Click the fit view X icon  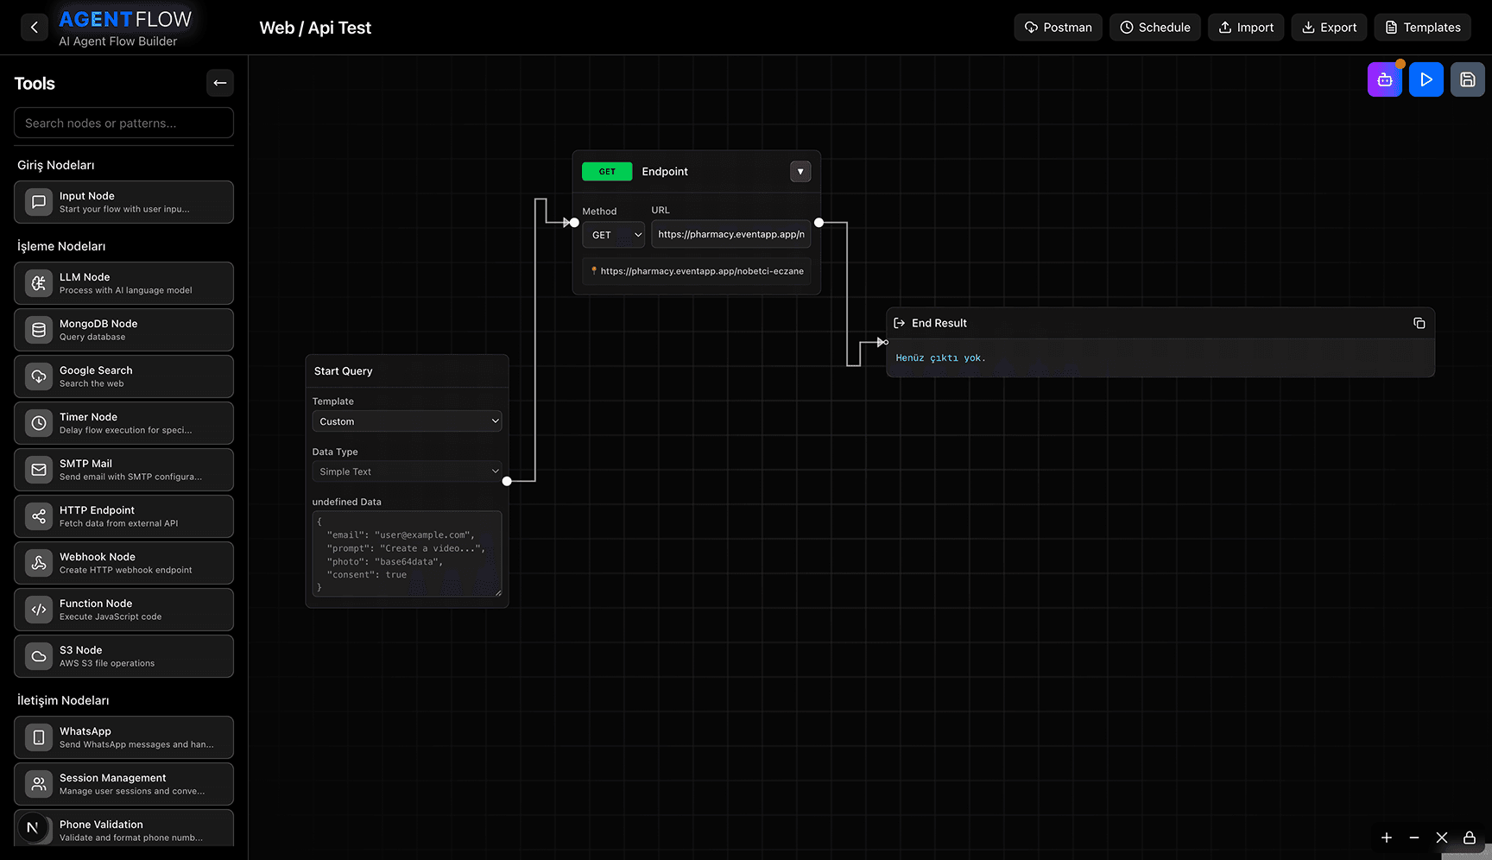[x=1442, y=838]
